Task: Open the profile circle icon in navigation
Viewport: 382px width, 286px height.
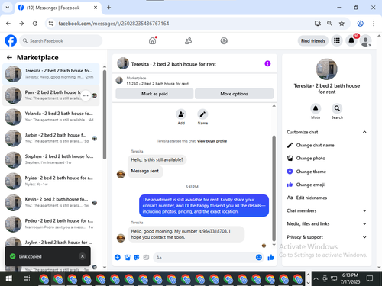Action: click(x=224, y=40)
